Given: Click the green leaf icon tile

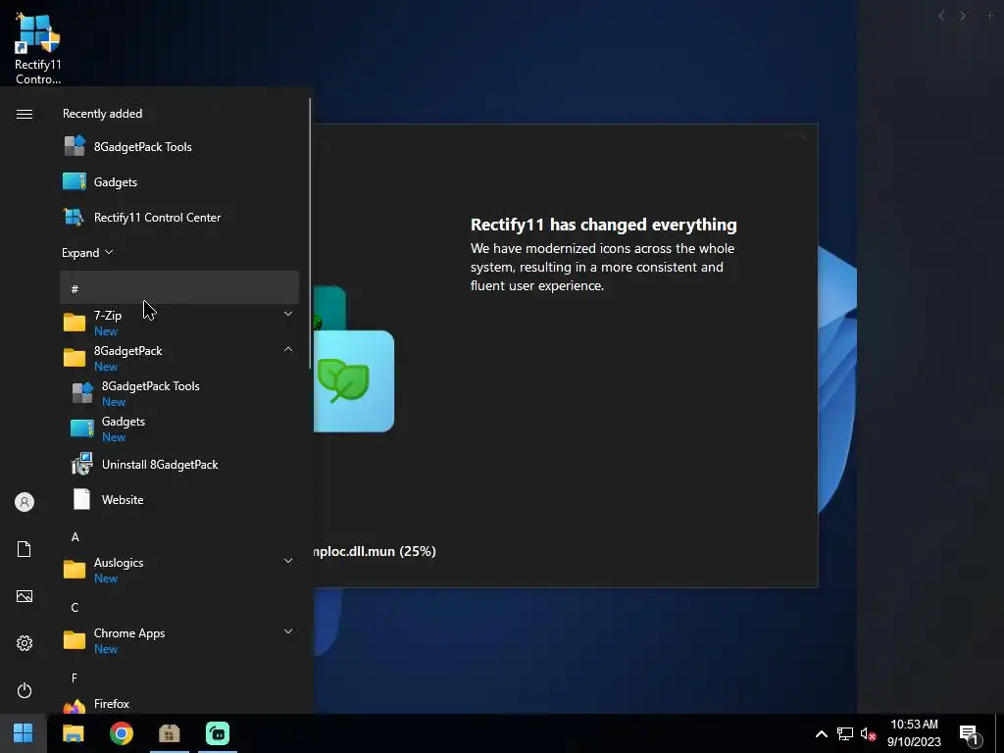Looking at the screenshot, I should [x=353, y=381].
